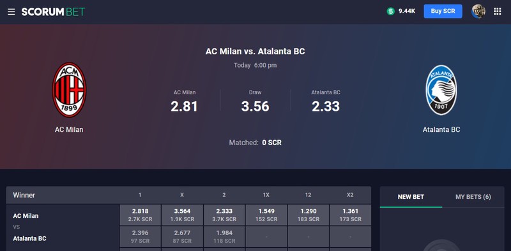Select AC Milan win odds 2.818

pos(140,215)
